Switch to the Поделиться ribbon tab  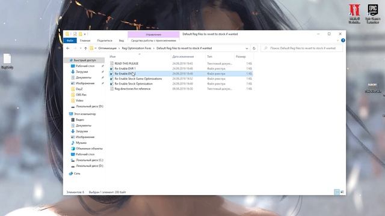coord(105,40)
